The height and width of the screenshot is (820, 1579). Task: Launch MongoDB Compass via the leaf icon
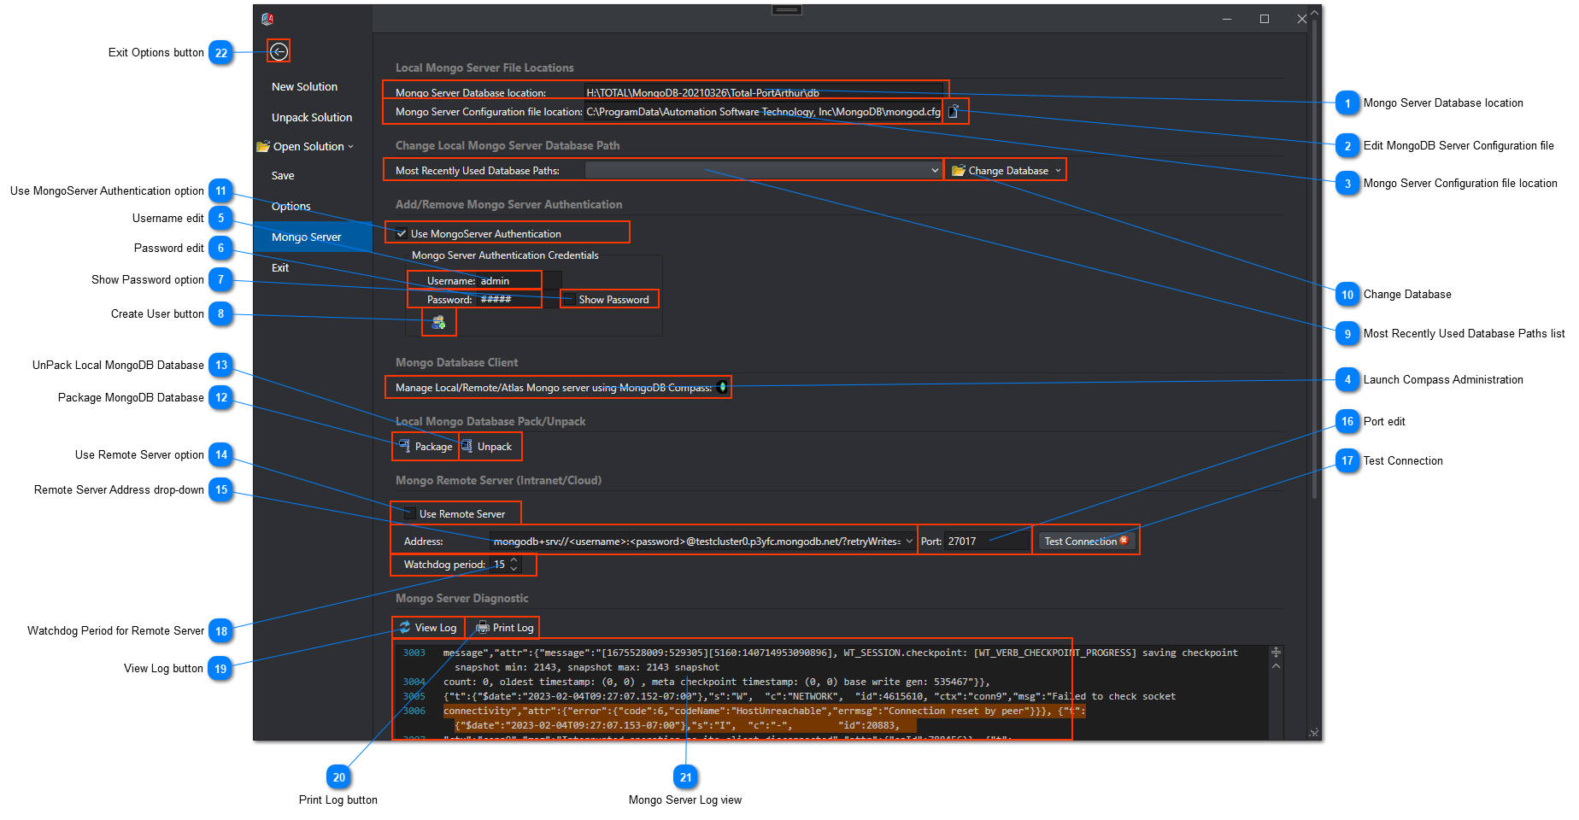[723, 387]
